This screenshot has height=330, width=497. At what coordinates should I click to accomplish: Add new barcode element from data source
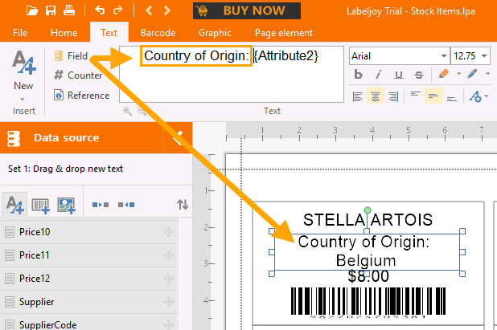coord(40,206)
